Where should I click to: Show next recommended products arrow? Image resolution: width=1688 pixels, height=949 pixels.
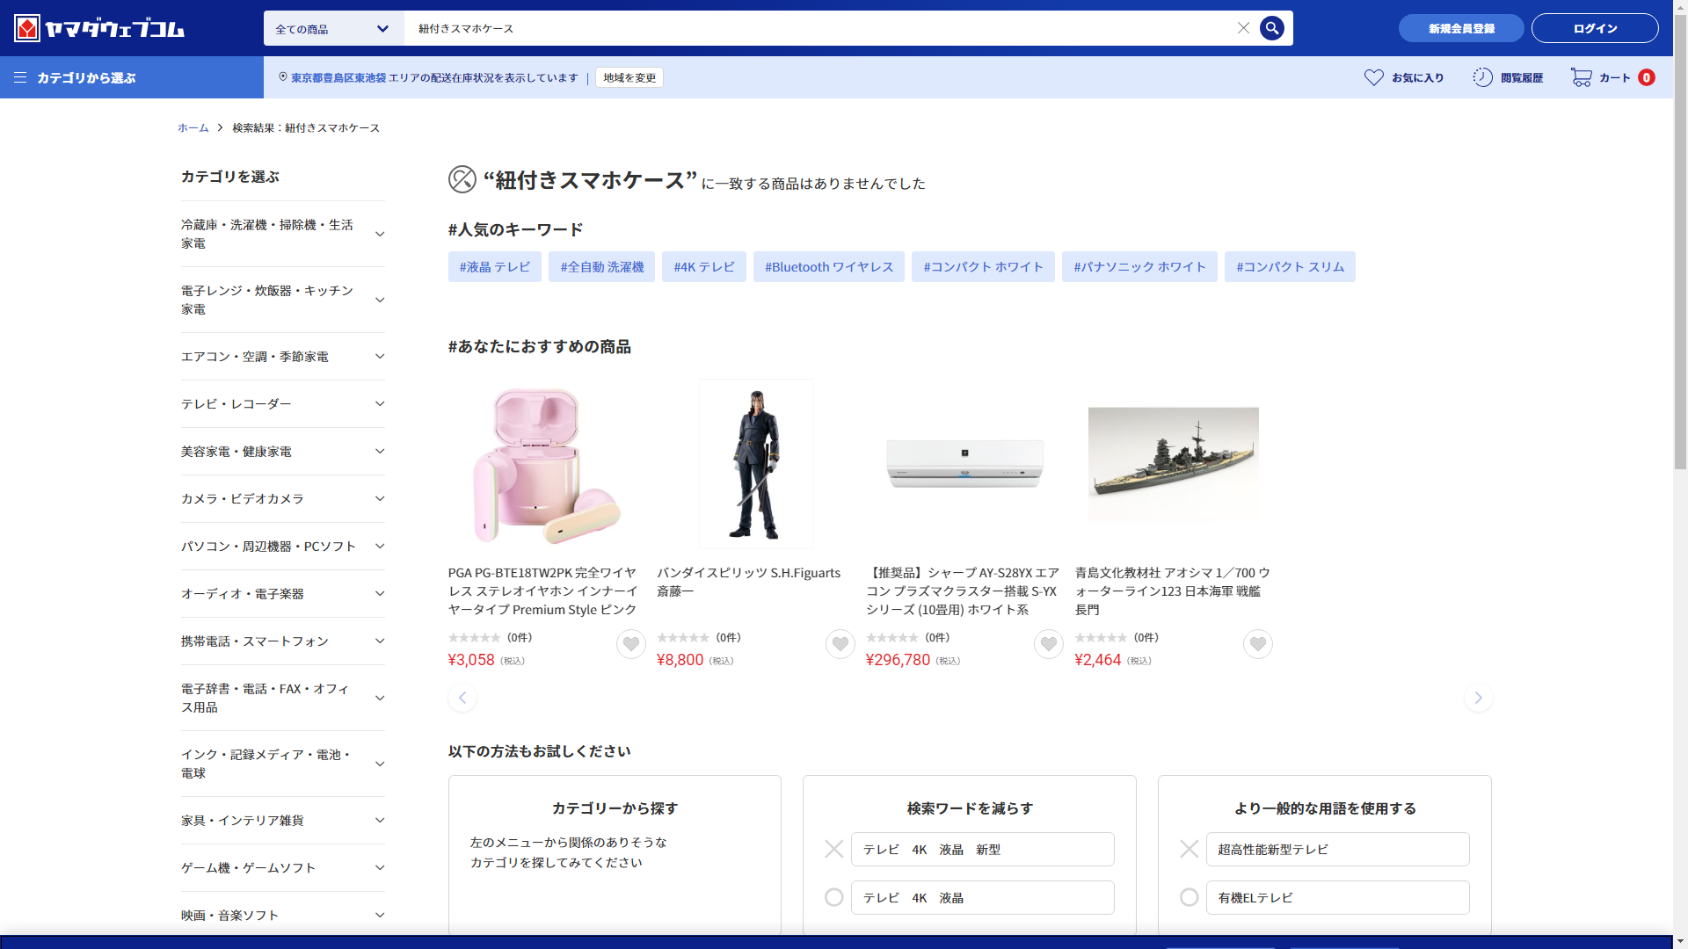tap(1478, 698)
